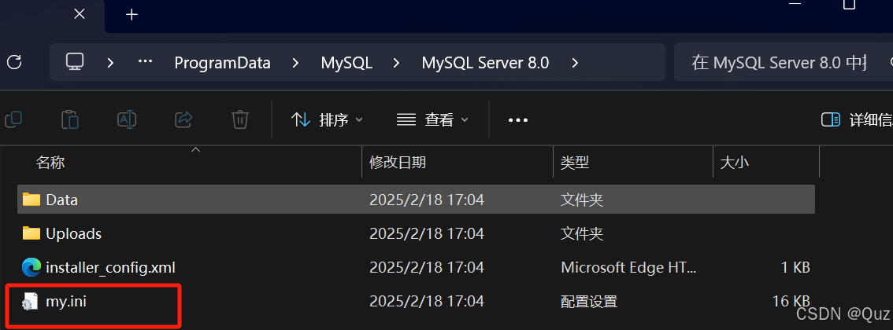The height and width of the screenshot is (330, 893).
Task: Click 文件夹 type of Data row
Action: click(581, 200)
